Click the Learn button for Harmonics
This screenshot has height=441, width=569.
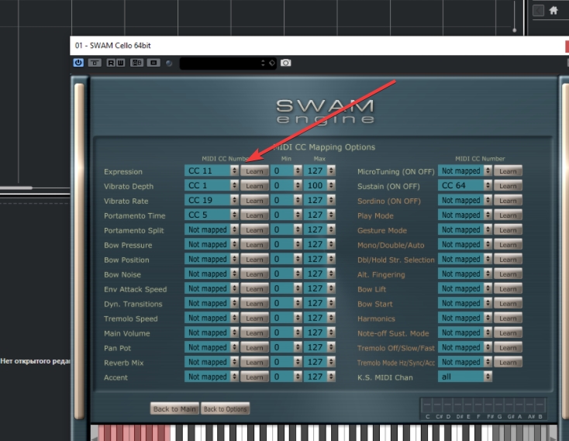coord(508,318)
